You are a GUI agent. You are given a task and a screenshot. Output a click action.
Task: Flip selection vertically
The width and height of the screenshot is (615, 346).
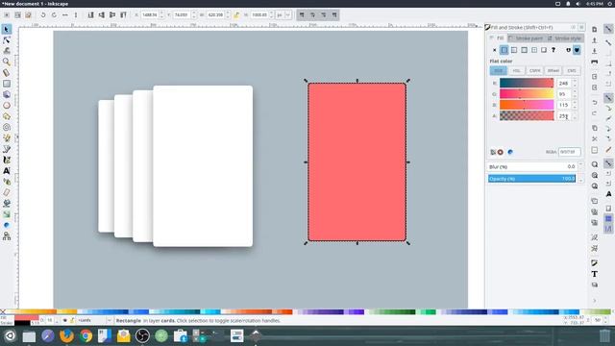pos(76,15)
